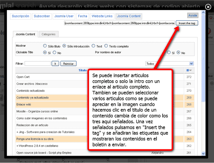The image size is (214, 163).
Task: Choose the Sólo introducción radio option
Action: click(64, 46)
